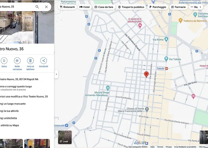208x148 pixels.
Task: Click the Via Speranzella street label
Action: 151,72
